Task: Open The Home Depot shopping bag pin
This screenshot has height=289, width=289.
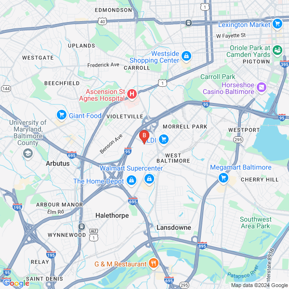Action: (x=131, y=181)
